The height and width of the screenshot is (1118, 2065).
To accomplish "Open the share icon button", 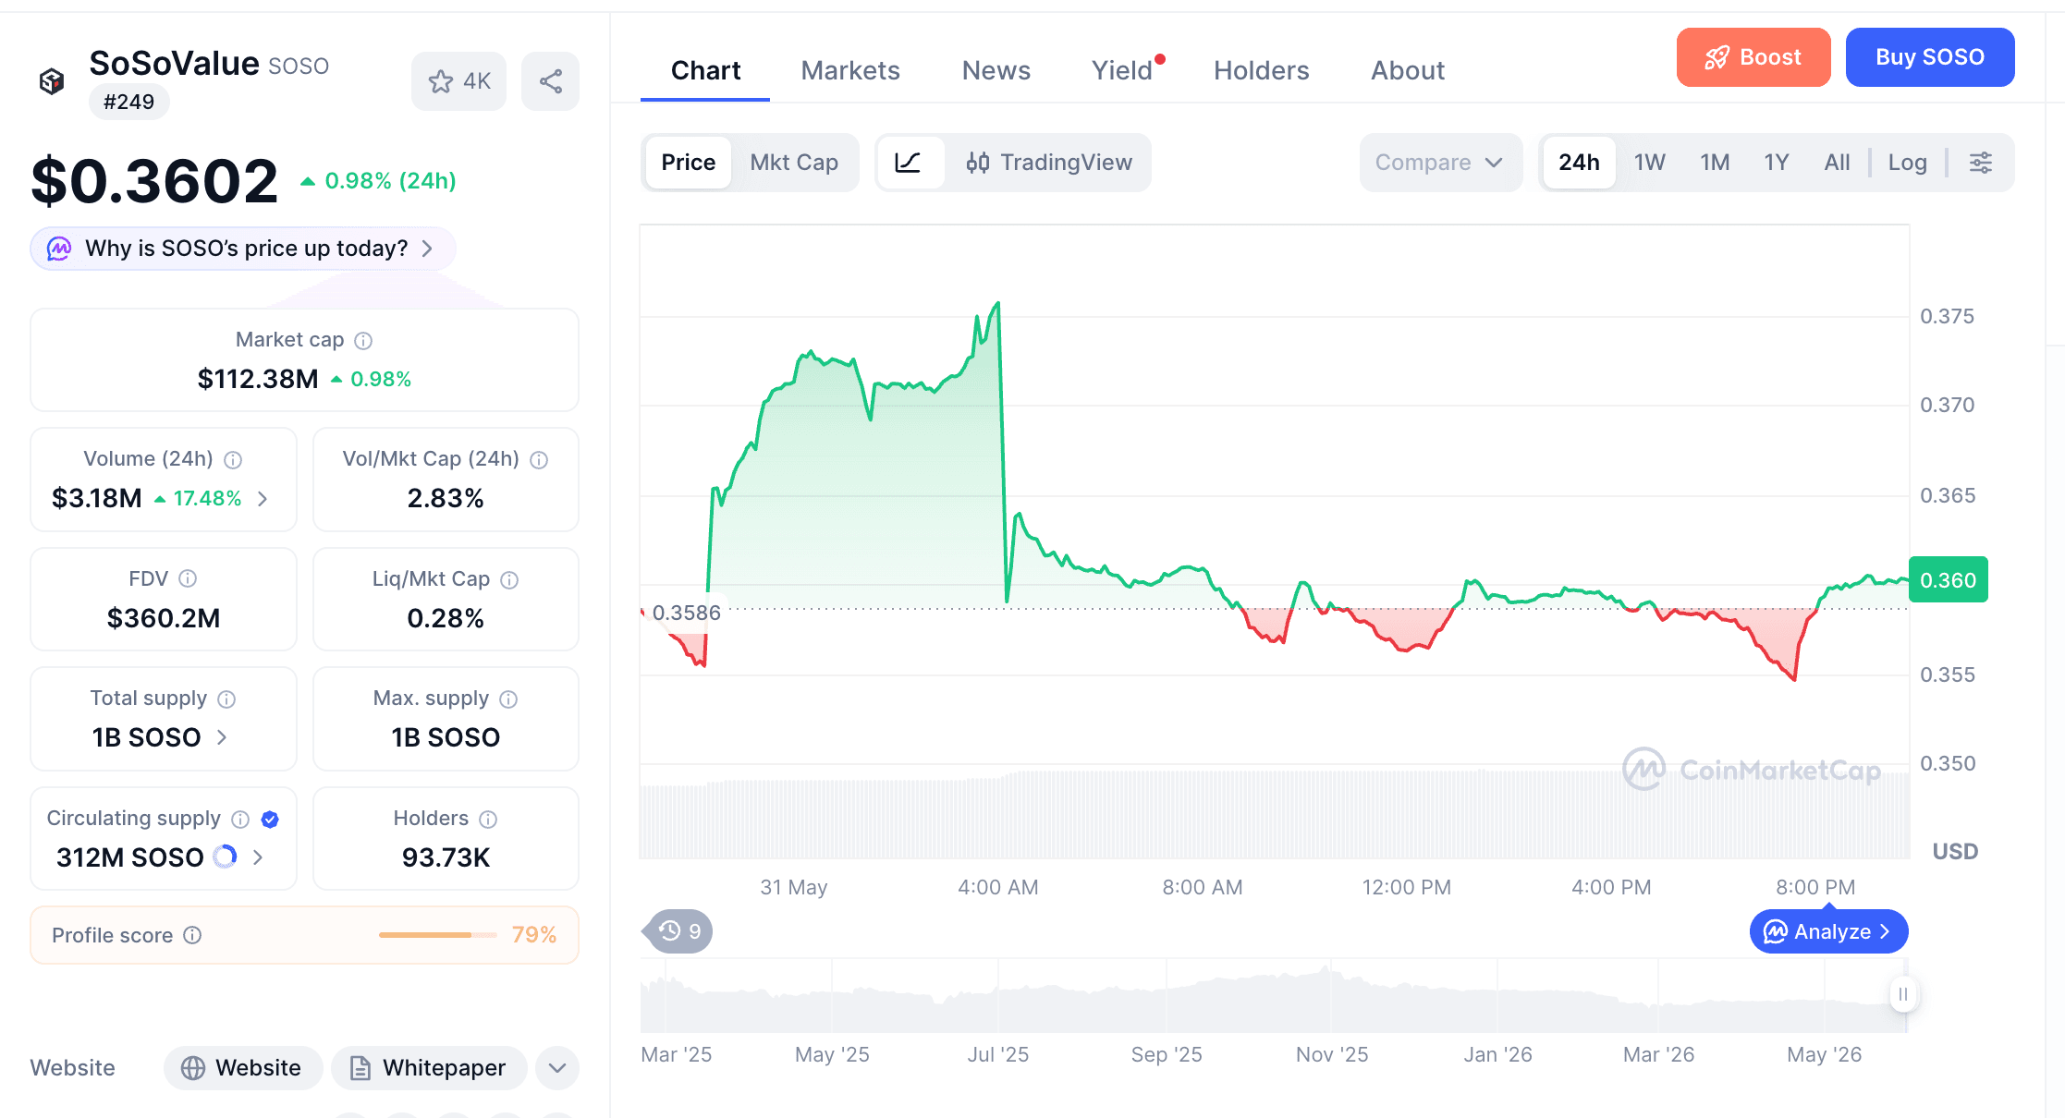I will coord(550,81).
